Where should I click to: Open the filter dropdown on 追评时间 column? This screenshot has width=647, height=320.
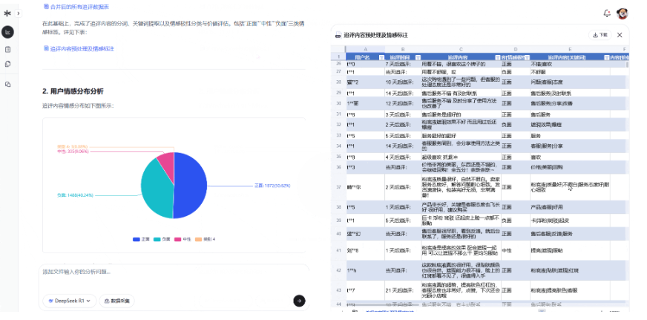pyautogui.click(x=416, y=57)
